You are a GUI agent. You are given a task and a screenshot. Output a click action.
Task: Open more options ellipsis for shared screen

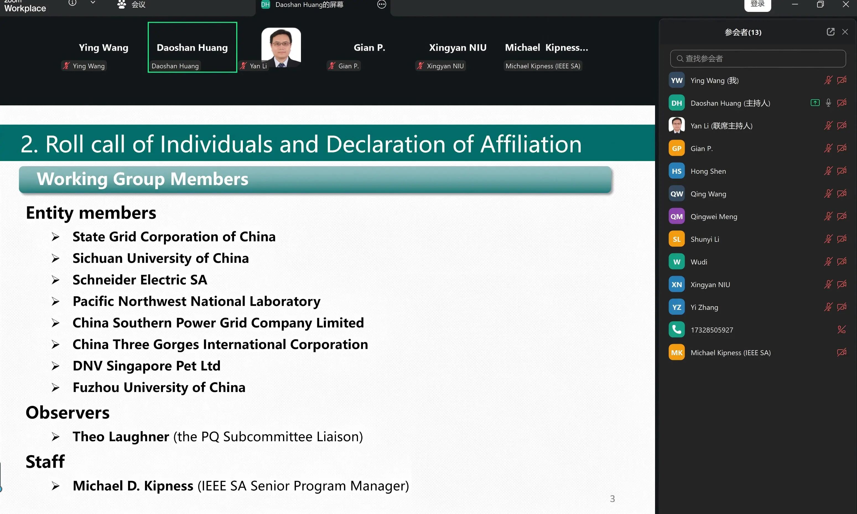tap(381, 4)
